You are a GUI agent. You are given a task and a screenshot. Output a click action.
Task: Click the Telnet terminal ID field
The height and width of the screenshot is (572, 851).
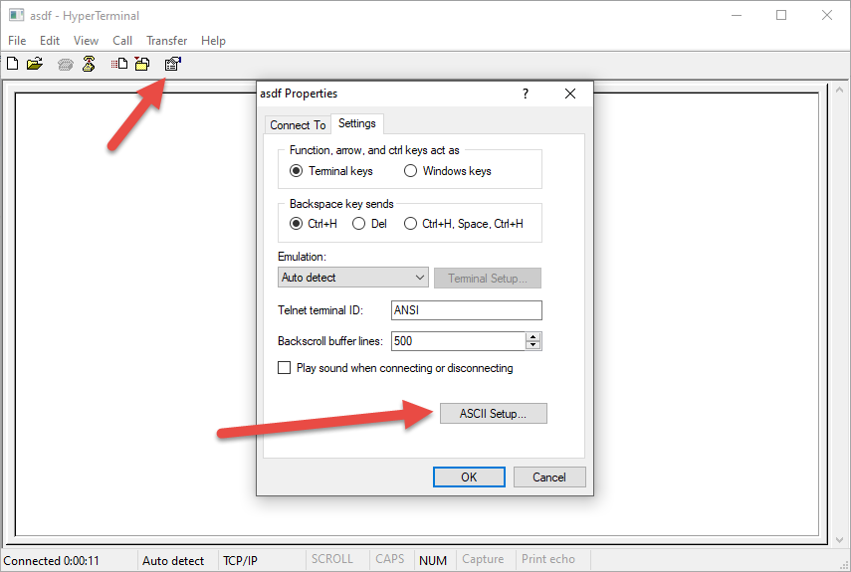(466, 310)
